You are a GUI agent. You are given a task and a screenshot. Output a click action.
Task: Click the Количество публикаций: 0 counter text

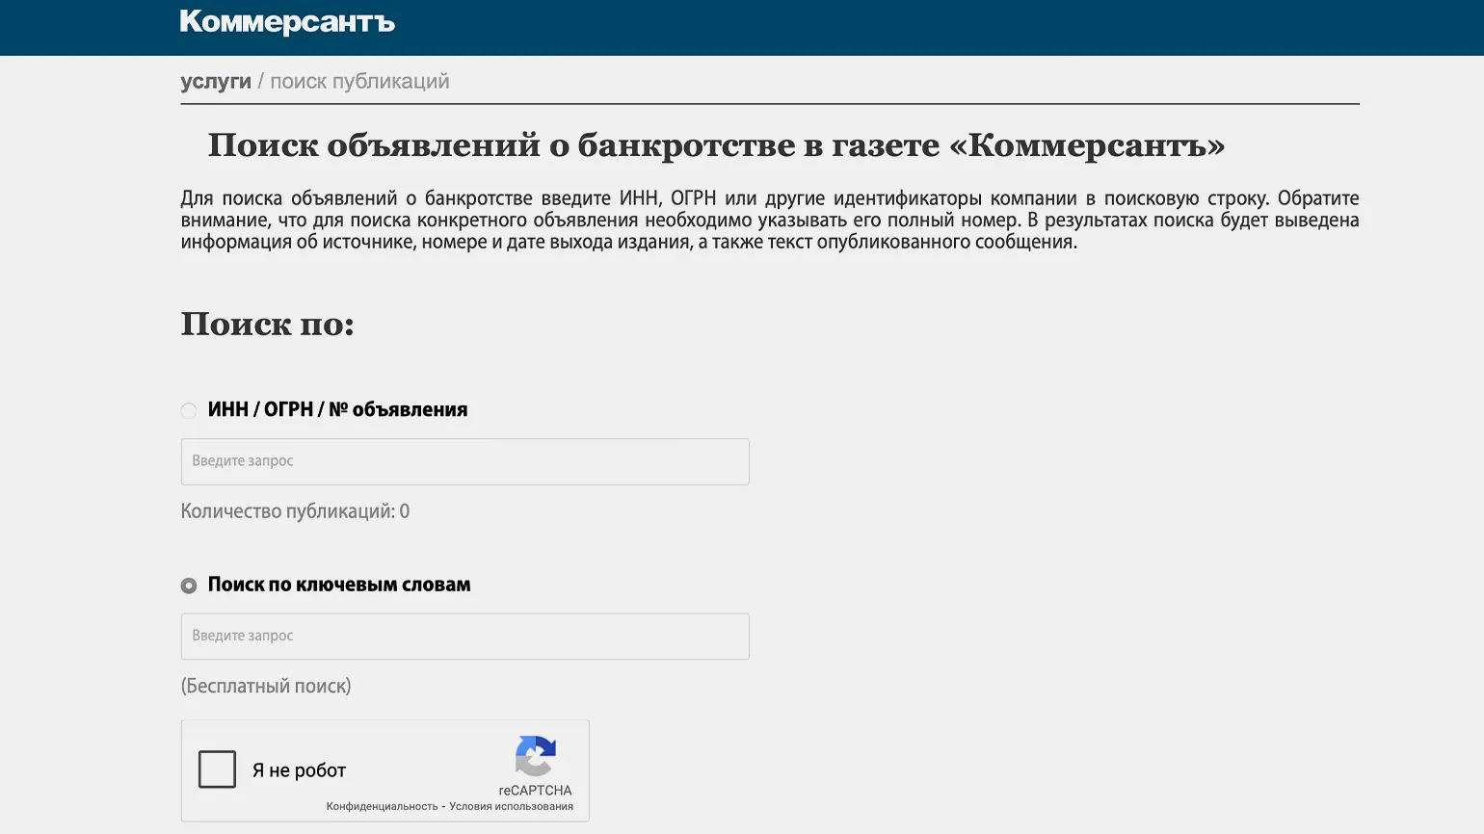pos(295,511)
